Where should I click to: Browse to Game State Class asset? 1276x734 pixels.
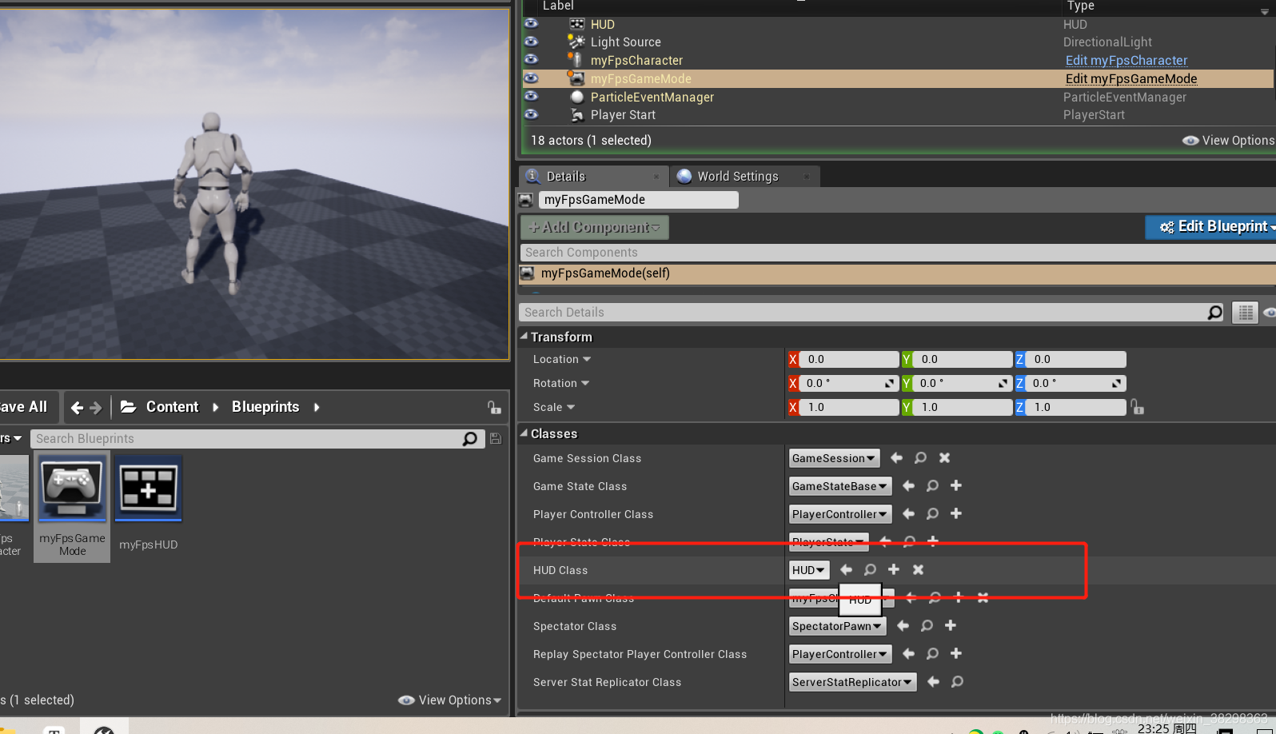pos(932,486)
